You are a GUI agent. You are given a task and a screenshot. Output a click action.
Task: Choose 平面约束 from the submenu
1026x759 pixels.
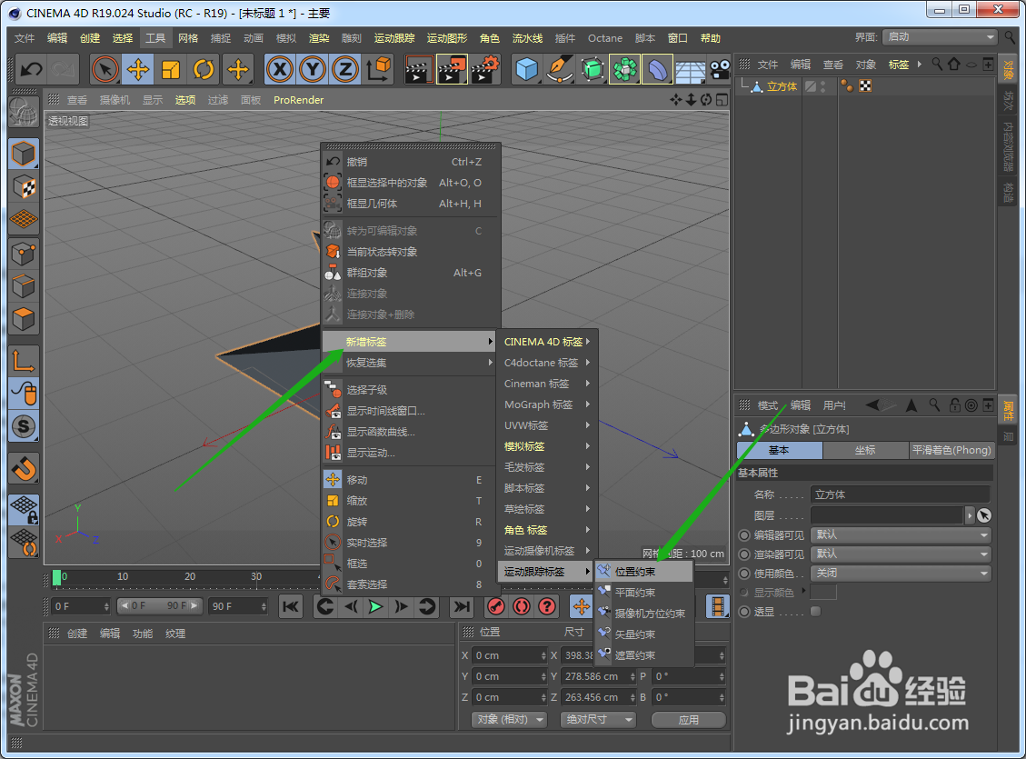(x=643, y=593)
